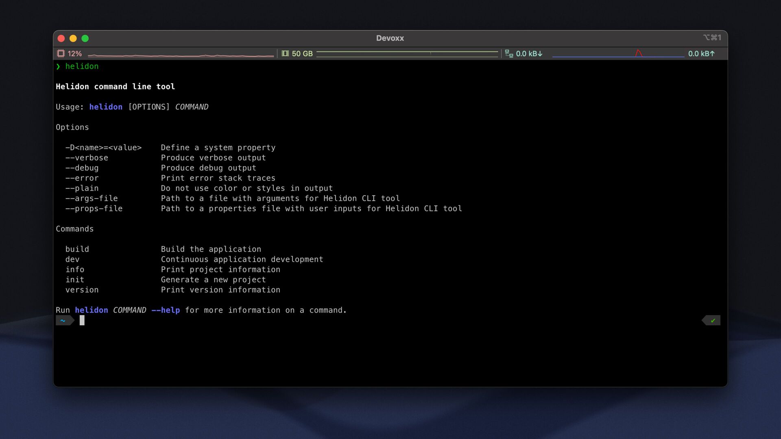The width and height of the screenshot is (781, 439).
Task: Click the Devoxx window title
Action: (390, 38)
